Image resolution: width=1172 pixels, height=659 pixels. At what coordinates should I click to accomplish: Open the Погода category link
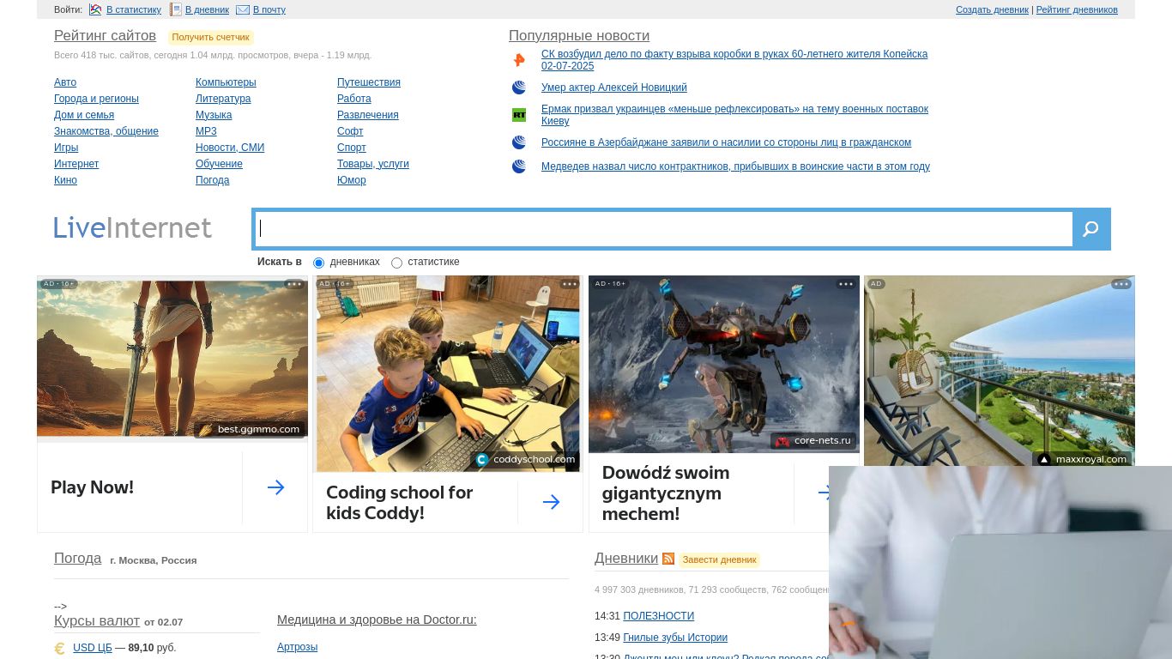click(x=213, y=180)
